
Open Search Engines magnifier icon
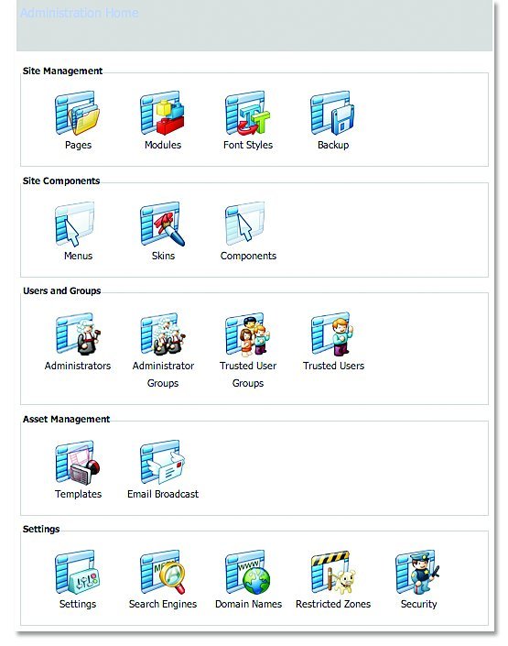point(163,573)
